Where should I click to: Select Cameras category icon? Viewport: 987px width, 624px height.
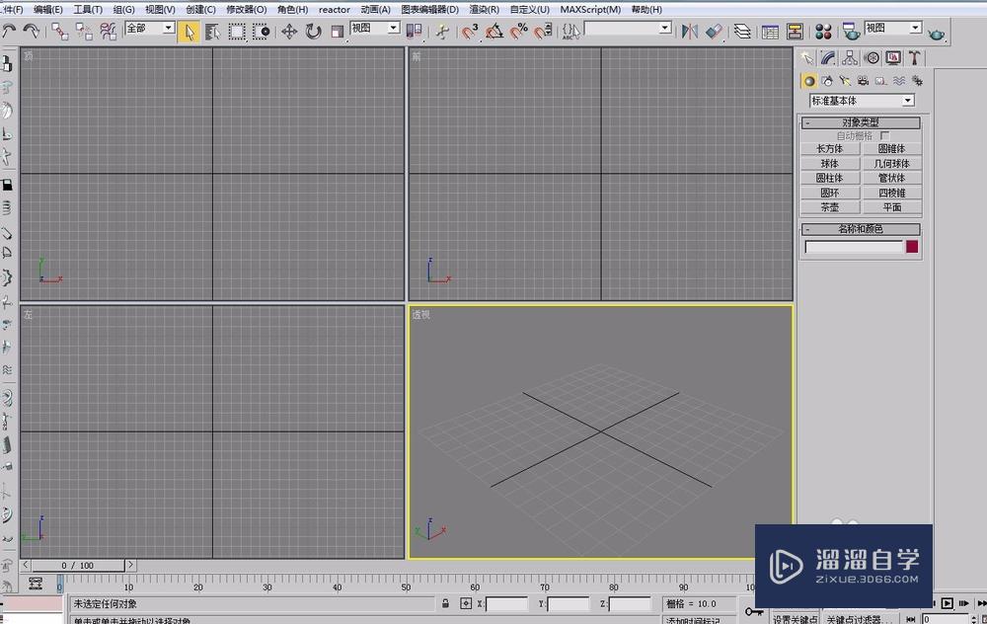click(863, 81)
